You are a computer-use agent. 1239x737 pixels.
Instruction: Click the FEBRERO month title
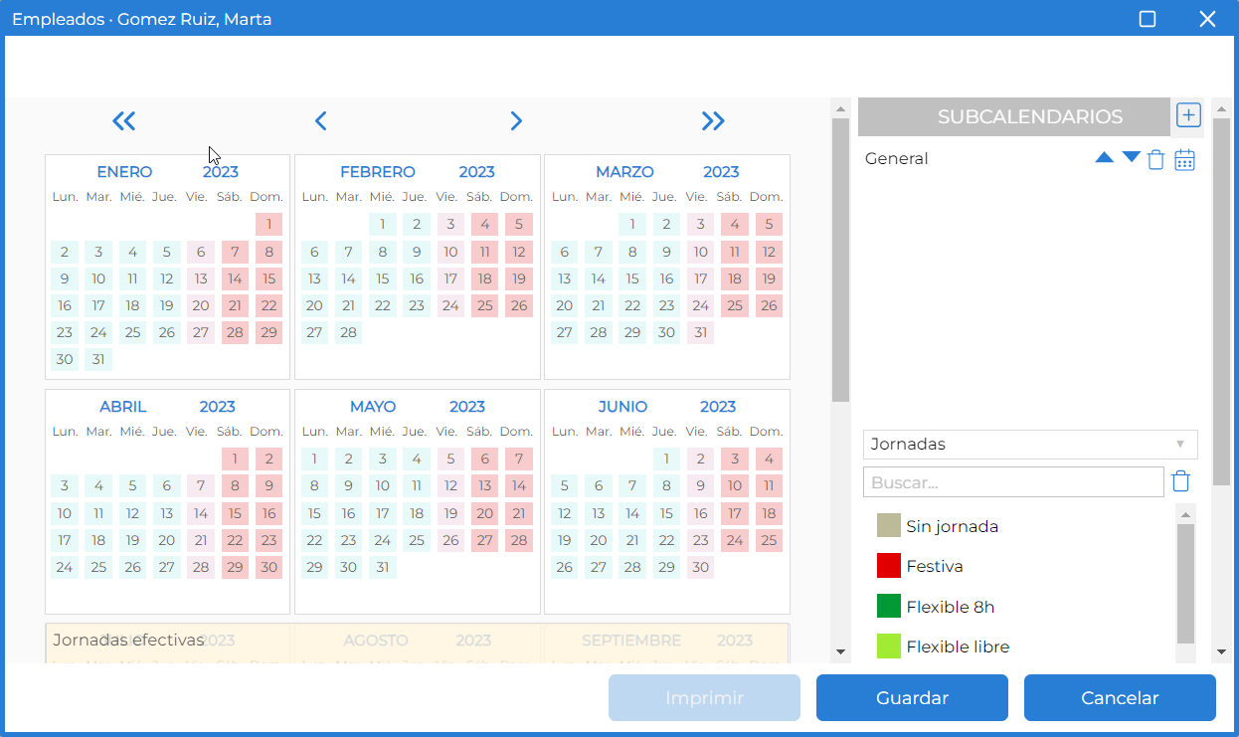pyautogui.click(x=378, y=172)
